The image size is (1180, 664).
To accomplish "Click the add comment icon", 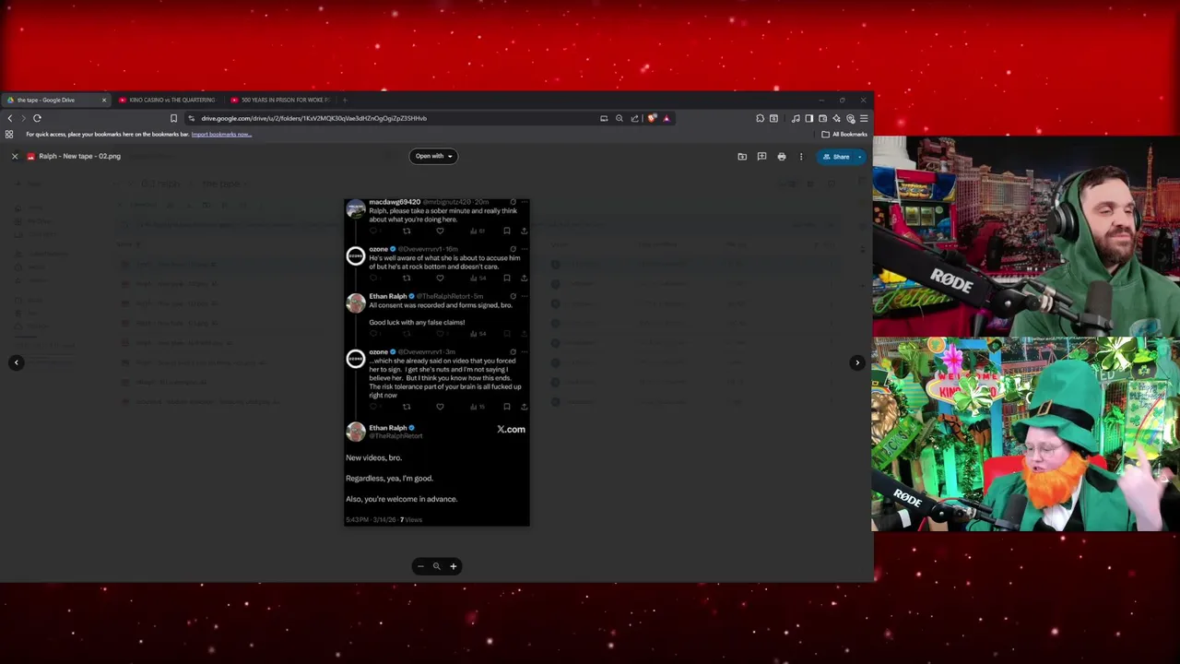I will tap(761, 157).
